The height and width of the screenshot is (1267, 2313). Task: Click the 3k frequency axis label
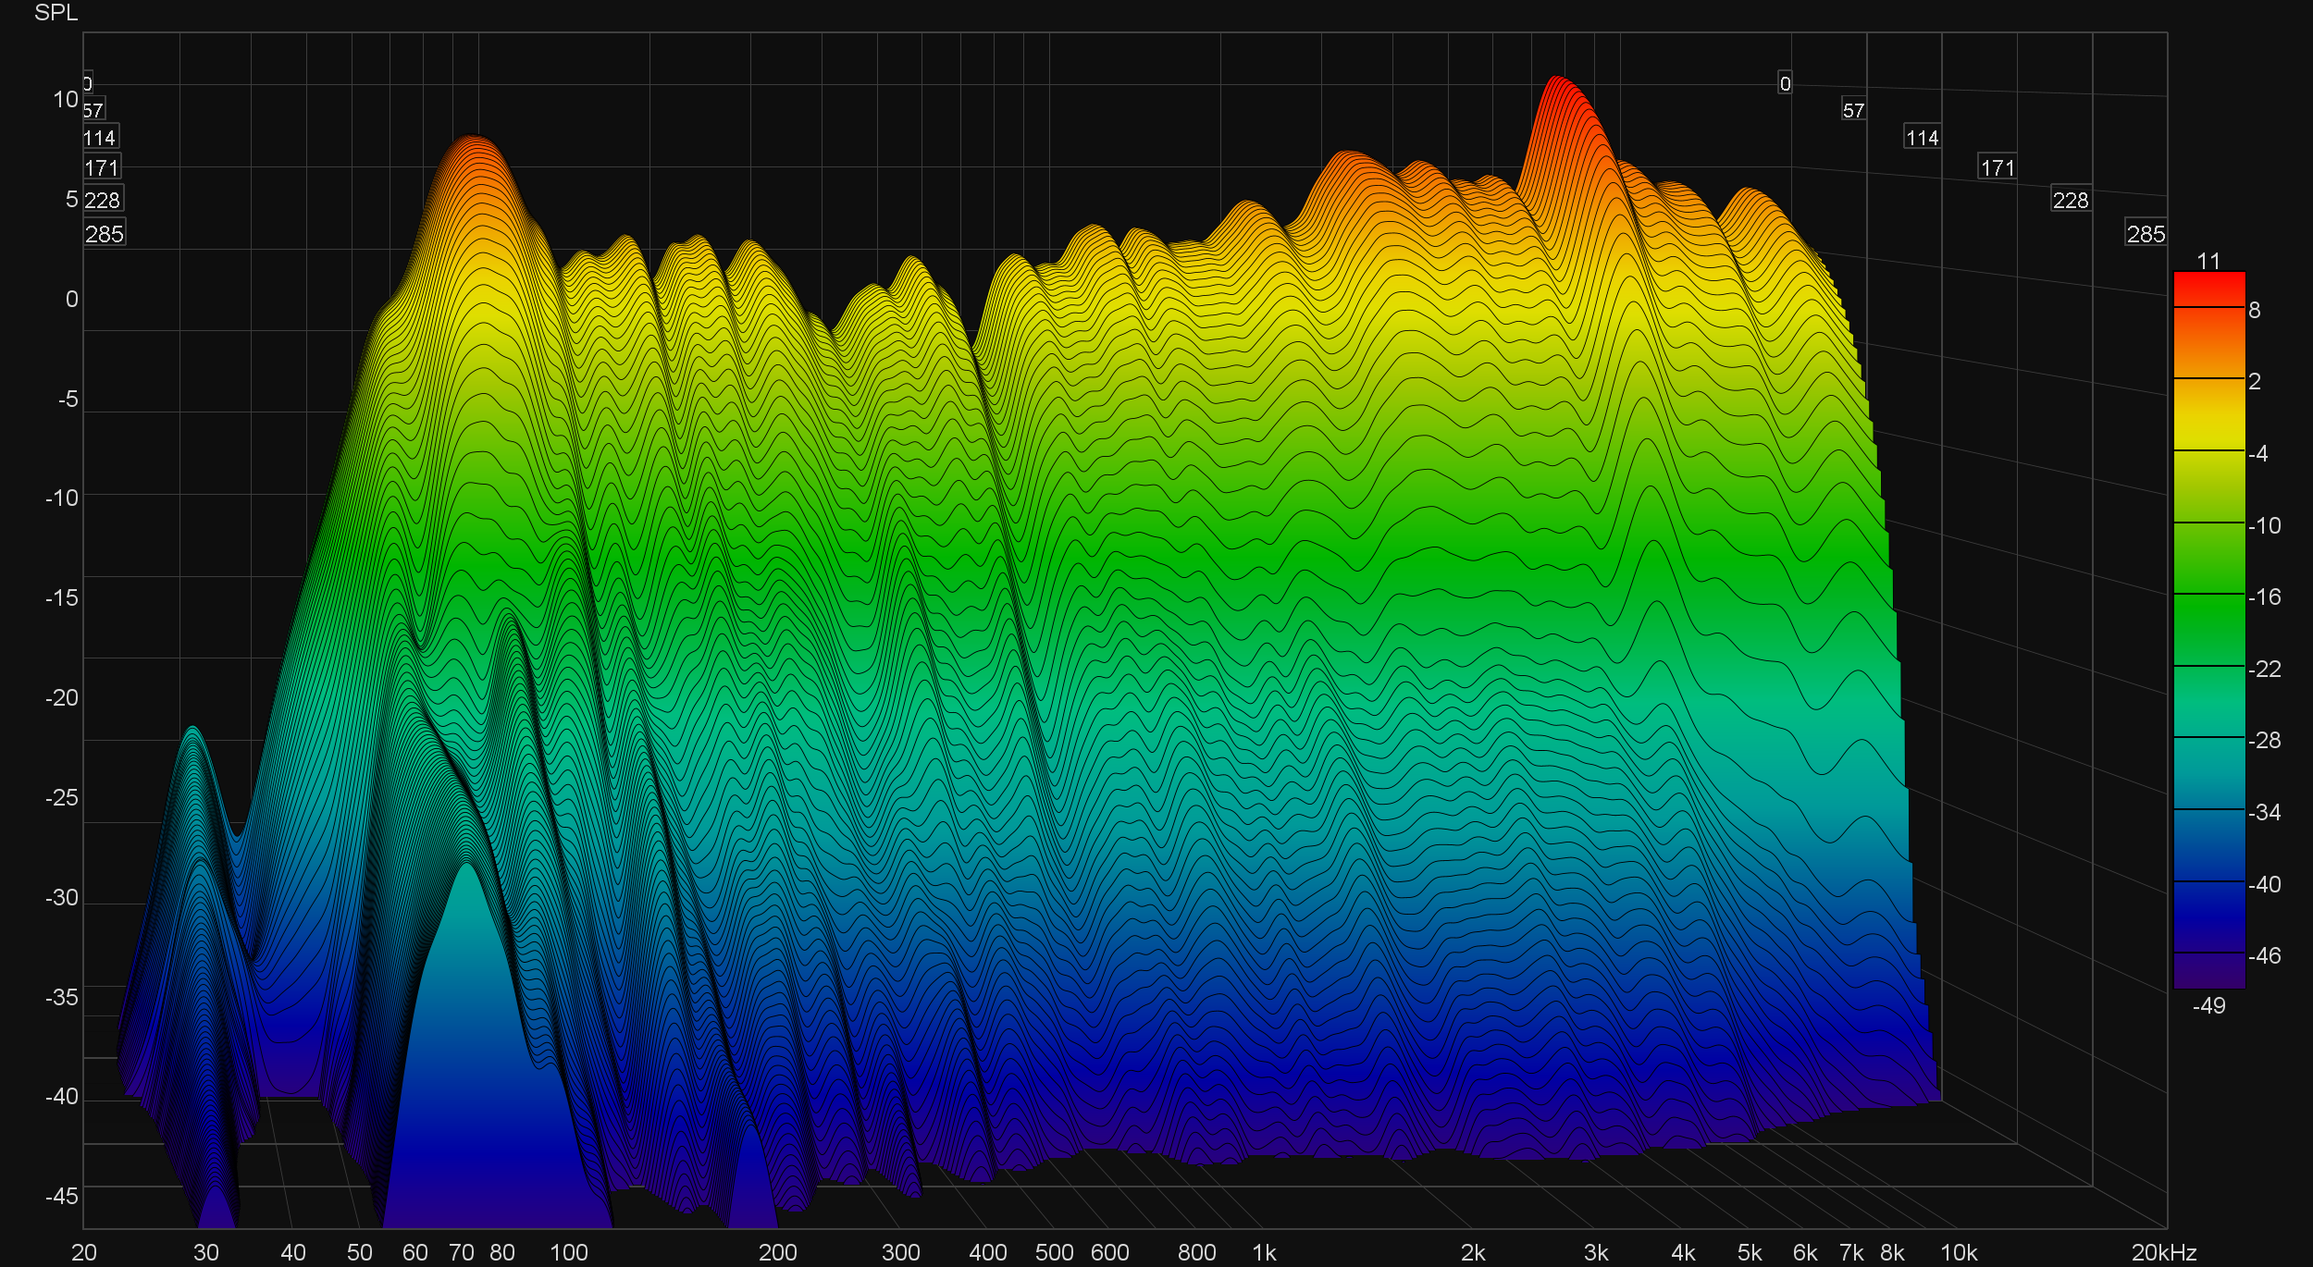(x=1595, y=1252)
